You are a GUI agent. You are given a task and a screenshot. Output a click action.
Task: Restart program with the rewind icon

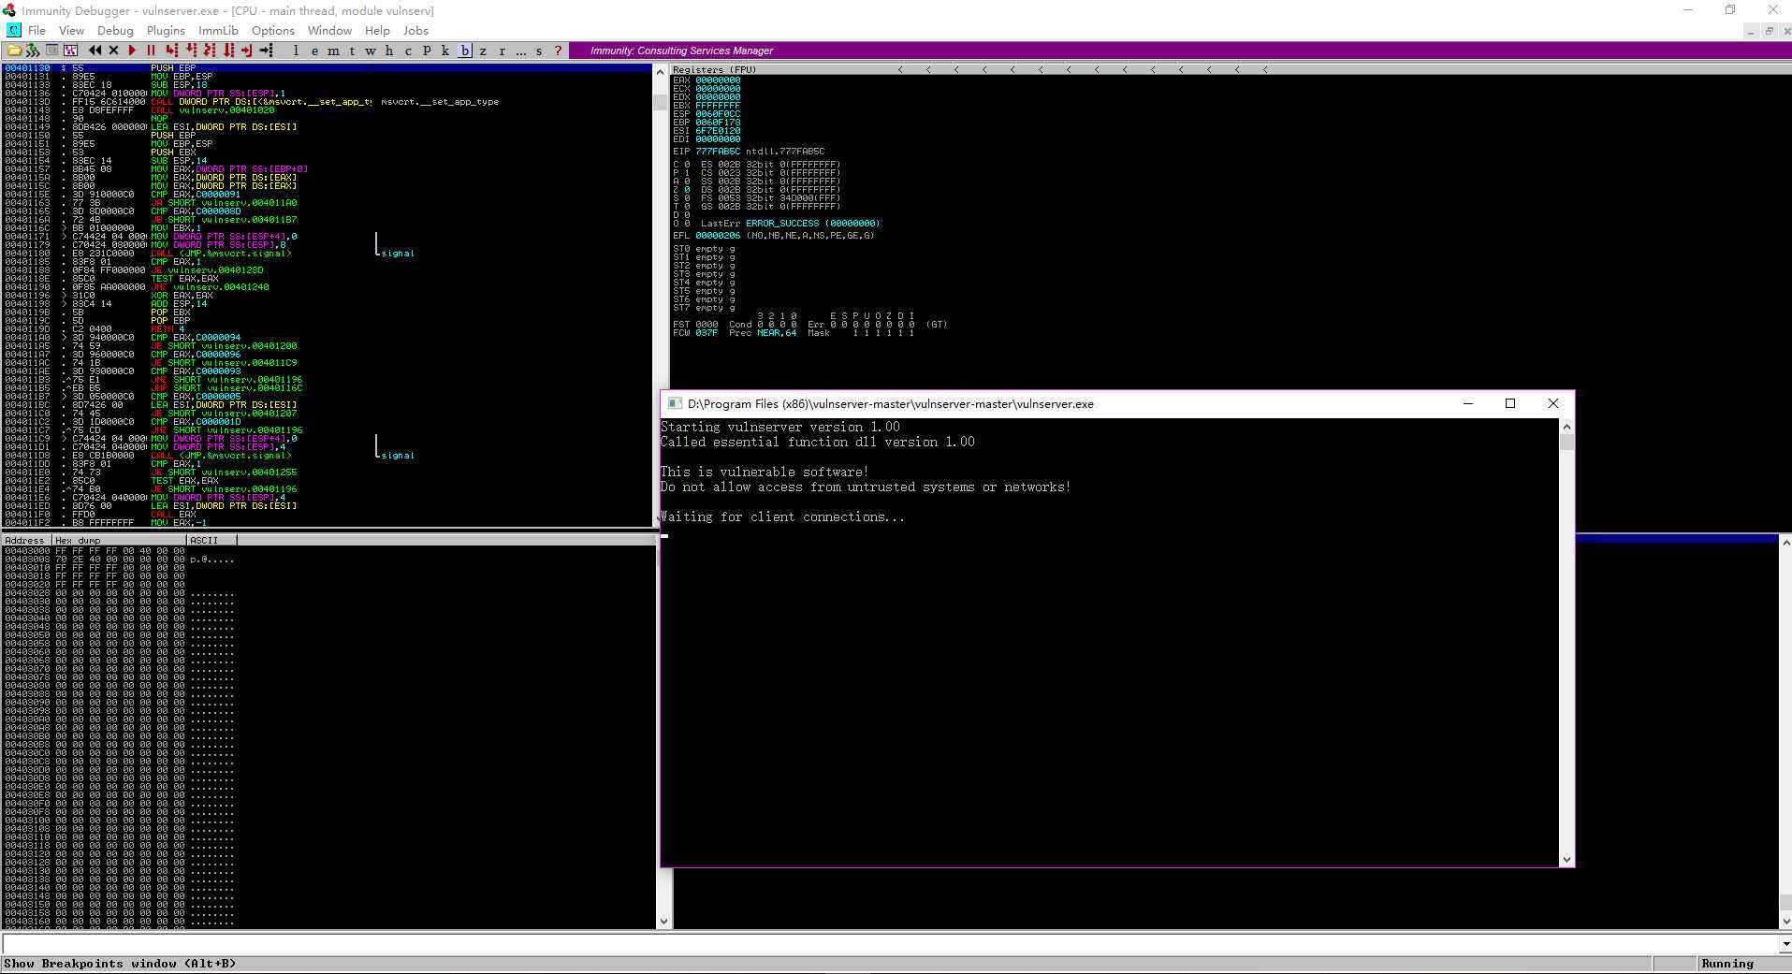95,51
